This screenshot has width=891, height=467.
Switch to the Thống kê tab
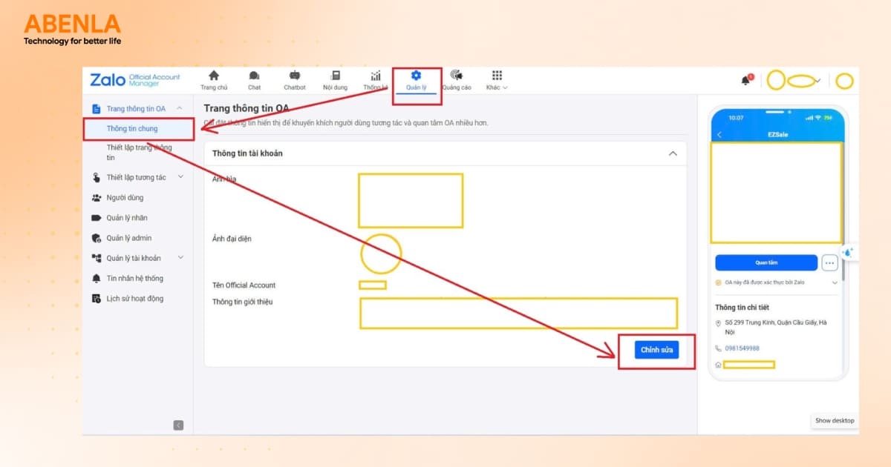(x=376, y=80)
